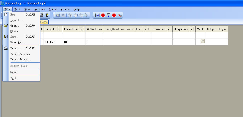243x117 pixels.
Task: Select the # Sections cell showing 0
Action: [94, 42]
